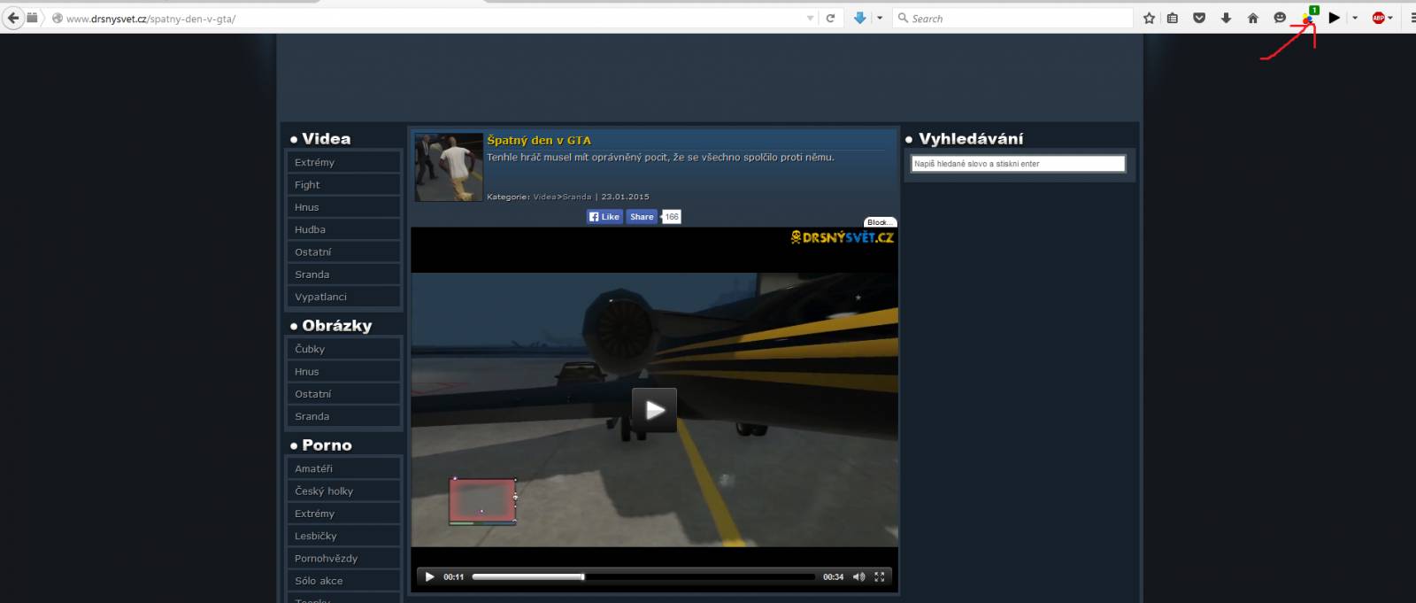Open the Videa category link in the post info
Screen dimensions: 1416x603
[546, 197]
